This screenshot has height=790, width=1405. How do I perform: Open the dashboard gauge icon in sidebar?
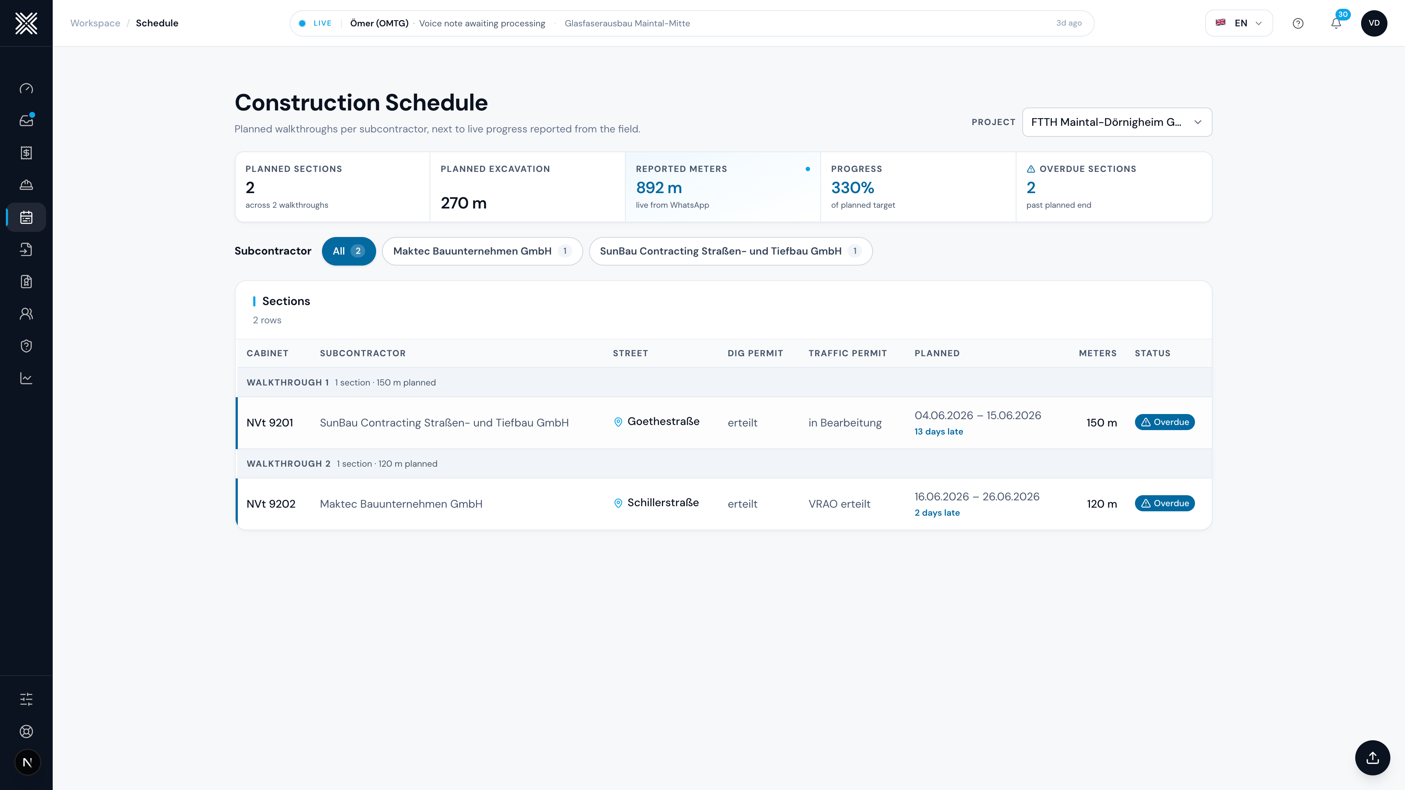26,88
